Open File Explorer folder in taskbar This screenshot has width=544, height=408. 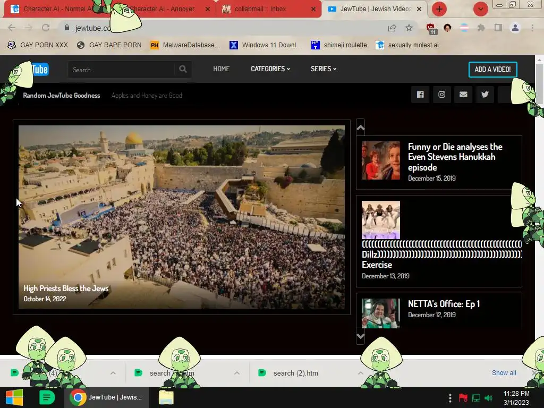[x=166, y=397]
